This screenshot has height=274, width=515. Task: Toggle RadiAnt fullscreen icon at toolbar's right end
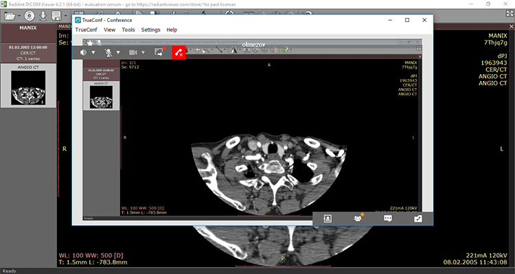(x=510, y=14)
